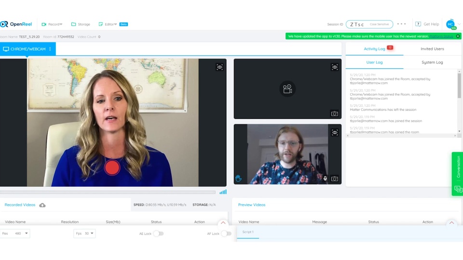Viewport: 463px width, 260px height.
Task: Select the System Log tab
Action: 432,63
